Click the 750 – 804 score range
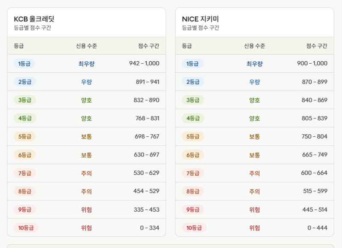Image resolution: width=342 pixels, height=248 pixels. click(x=315, y=136)
